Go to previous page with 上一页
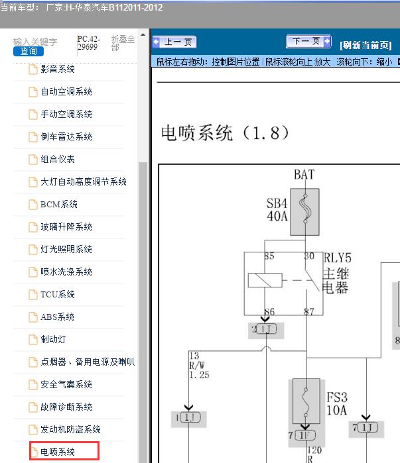Viewport: 400px width, 463px height. click(x=174, y=42)
